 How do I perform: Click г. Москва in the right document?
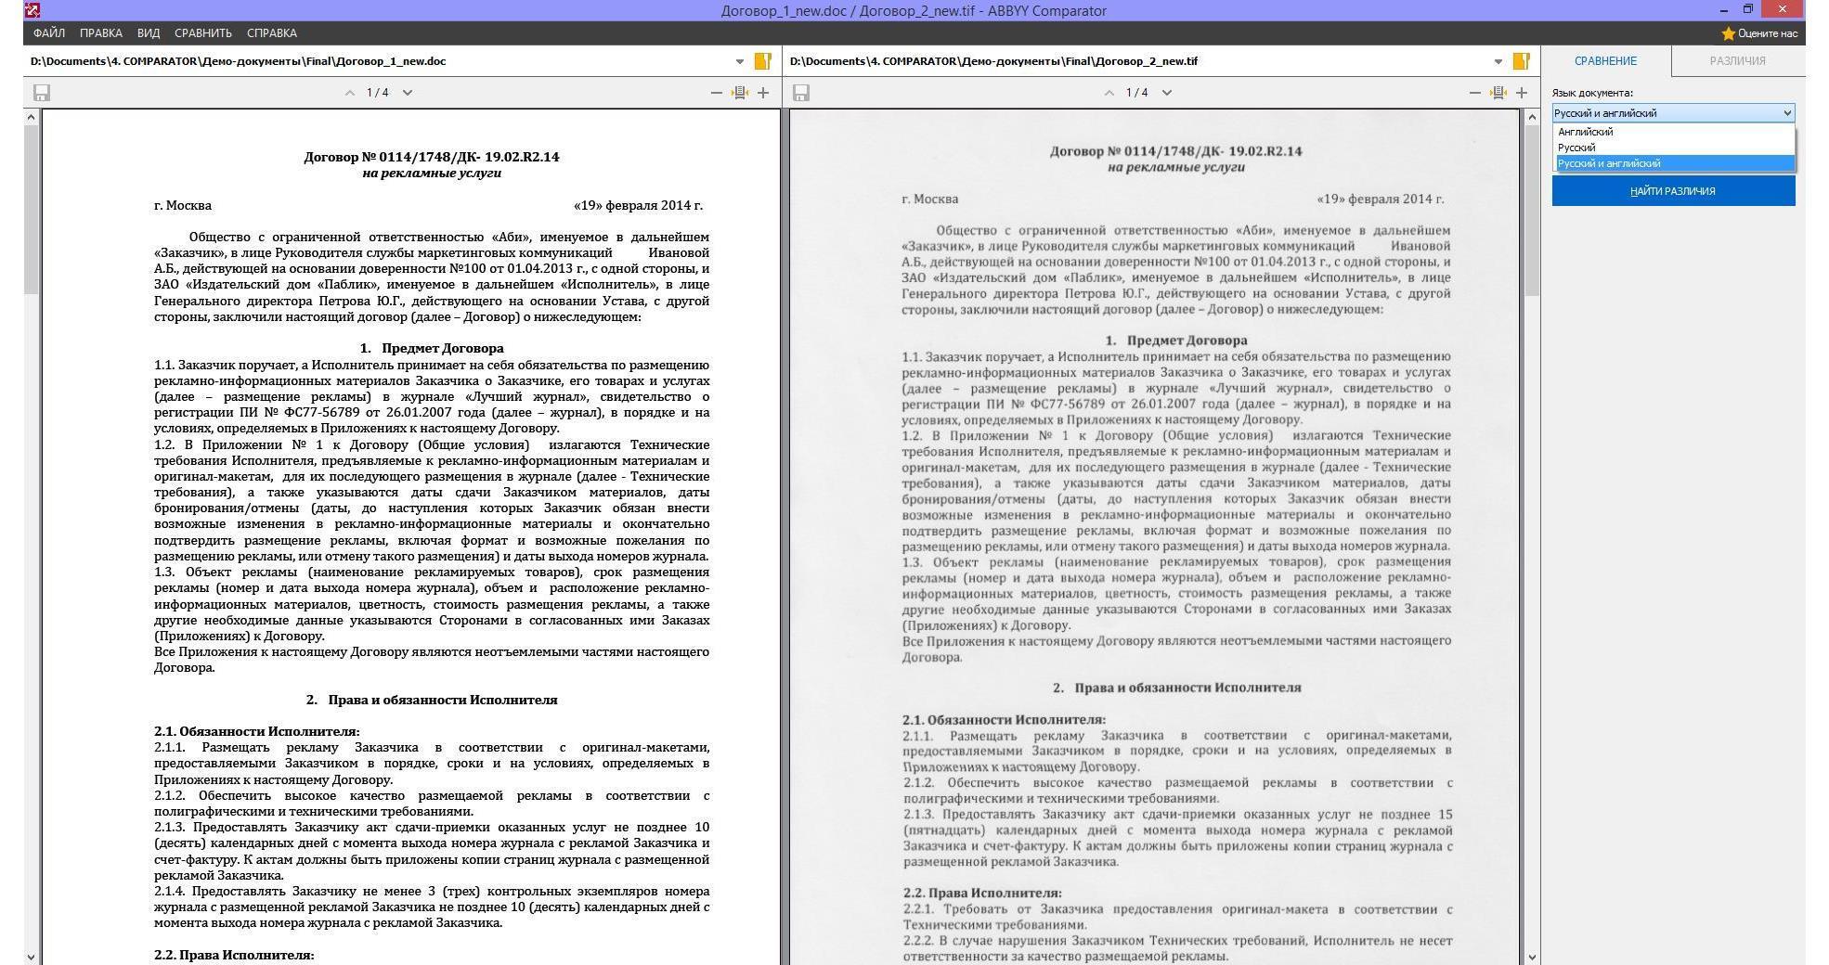click(x=930, y=199)
